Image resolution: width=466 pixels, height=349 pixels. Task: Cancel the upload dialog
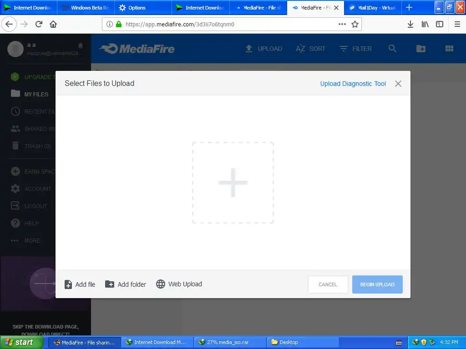tap(328, 284)
